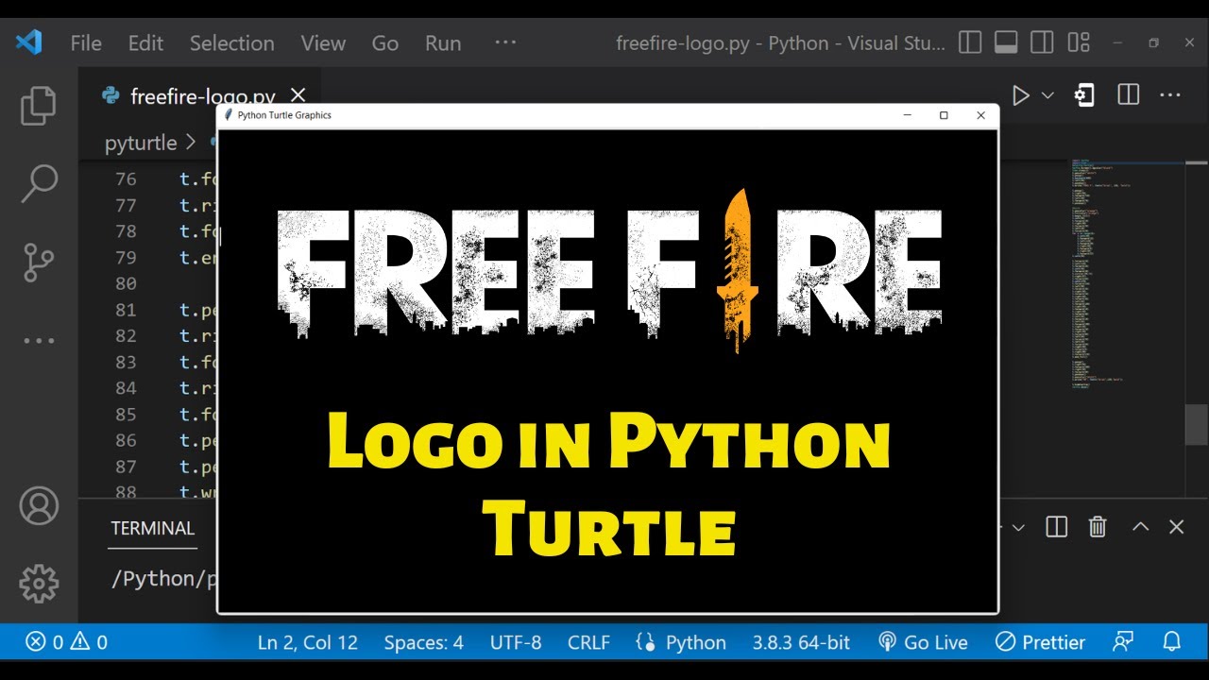Open the Edit menu
The image size is (1209, 680).
coord(145,42)
